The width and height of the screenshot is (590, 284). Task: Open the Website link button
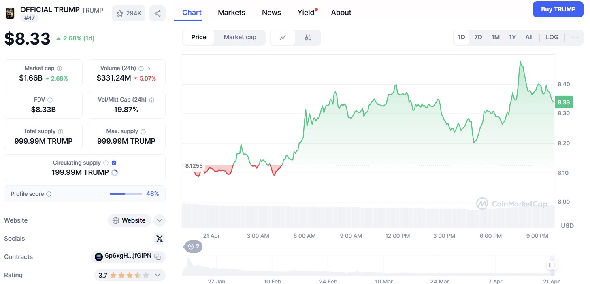(x=129, y=220)
